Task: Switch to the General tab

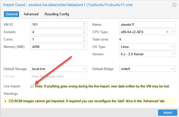Action: coord(11,14)
